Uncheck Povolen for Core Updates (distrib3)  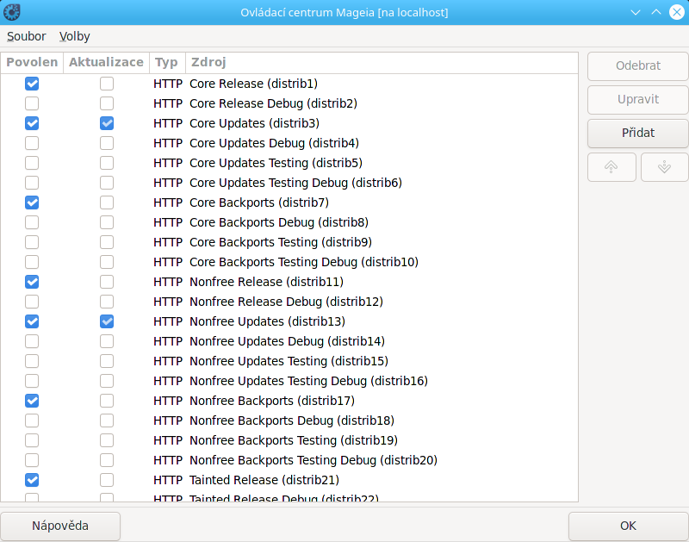[32, 123]
